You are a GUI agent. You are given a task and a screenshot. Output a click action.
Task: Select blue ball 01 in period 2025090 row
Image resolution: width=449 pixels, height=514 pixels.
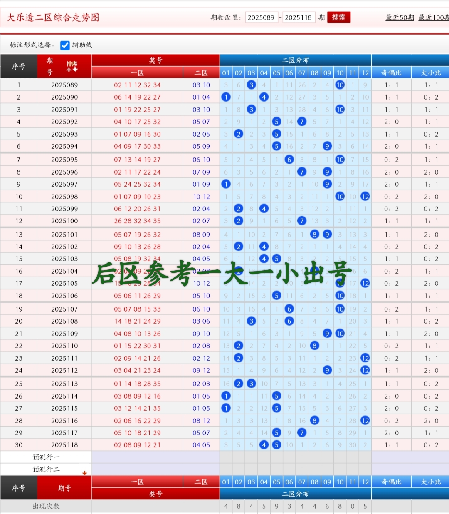pos(226,97)
